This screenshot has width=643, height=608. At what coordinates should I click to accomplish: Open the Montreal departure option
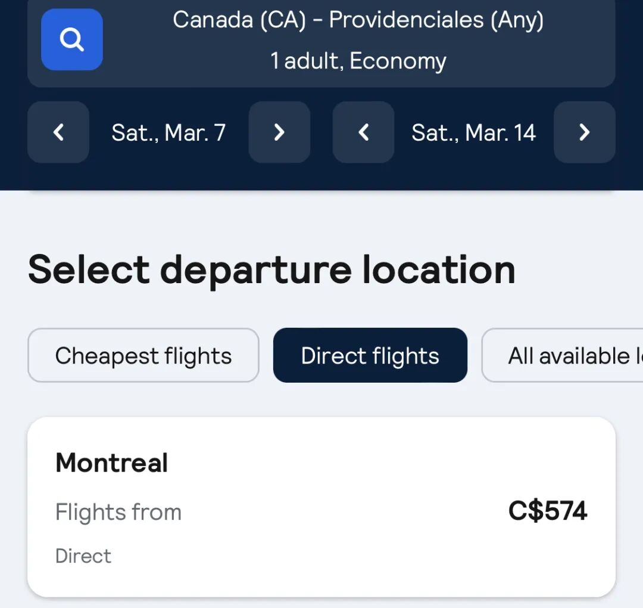click(112, 463)
